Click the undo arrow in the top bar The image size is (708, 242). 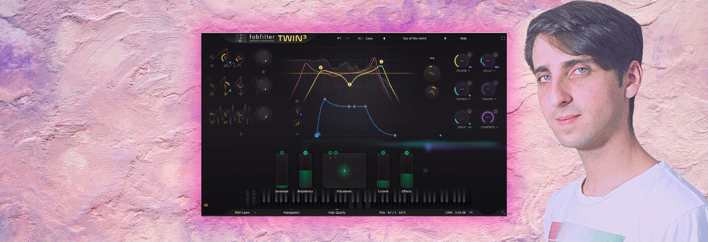[x=339, y=38]
